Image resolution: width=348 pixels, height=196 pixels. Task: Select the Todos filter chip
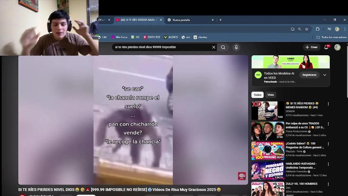click(257, 95)
